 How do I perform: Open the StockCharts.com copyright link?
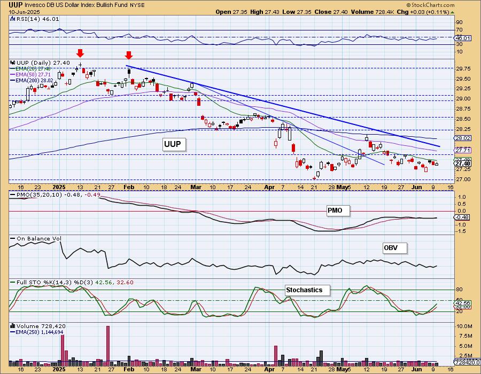(430, 5)
